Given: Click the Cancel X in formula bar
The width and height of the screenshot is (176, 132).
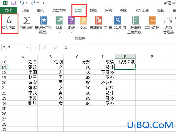Looking at the screenshot, I should pos(45,48).
